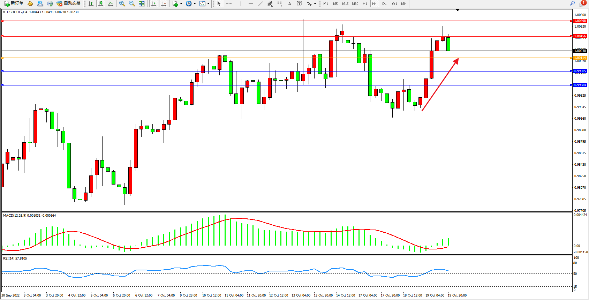Toggle chart auto scroll
The width and height of the screenshot is (589, 300).
tap(154, 3)
